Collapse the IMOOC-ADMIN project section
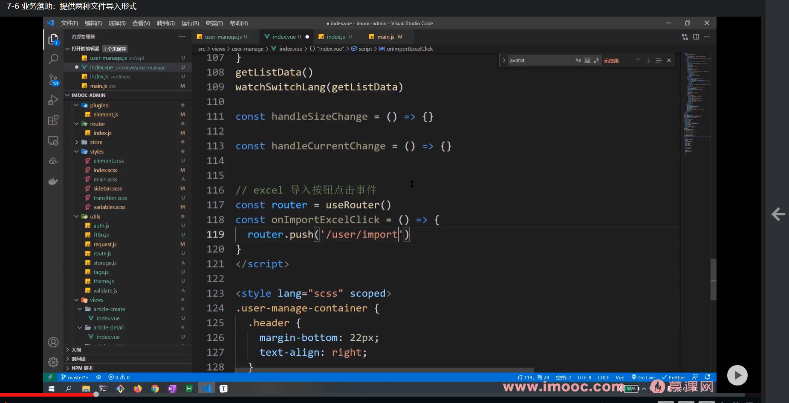789x403 pixels. pyautogui.click(x=67, y=95)
